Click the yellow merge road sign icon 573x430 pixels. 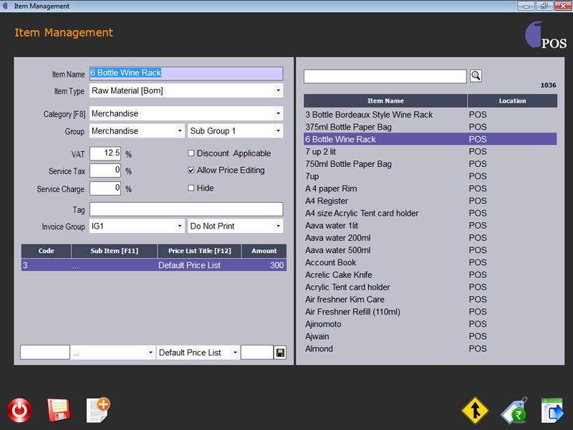pos(474,411)
